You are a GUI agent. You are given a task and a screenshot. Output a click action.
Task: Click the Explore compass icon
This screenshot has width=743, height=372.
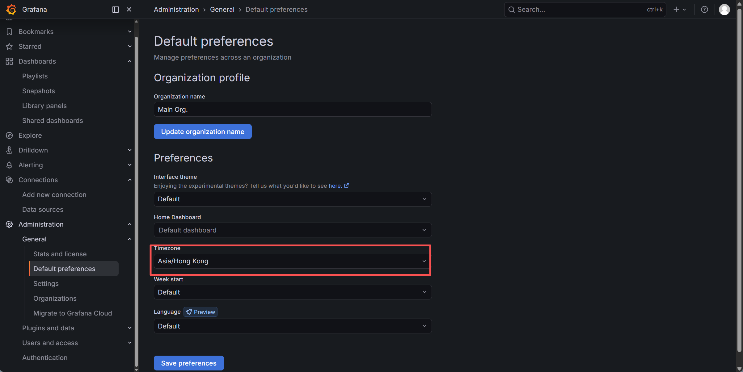[x=9, y=135]
